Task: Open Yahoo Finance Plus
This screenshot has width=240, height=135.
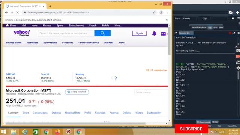Action: tap(88, 43)
